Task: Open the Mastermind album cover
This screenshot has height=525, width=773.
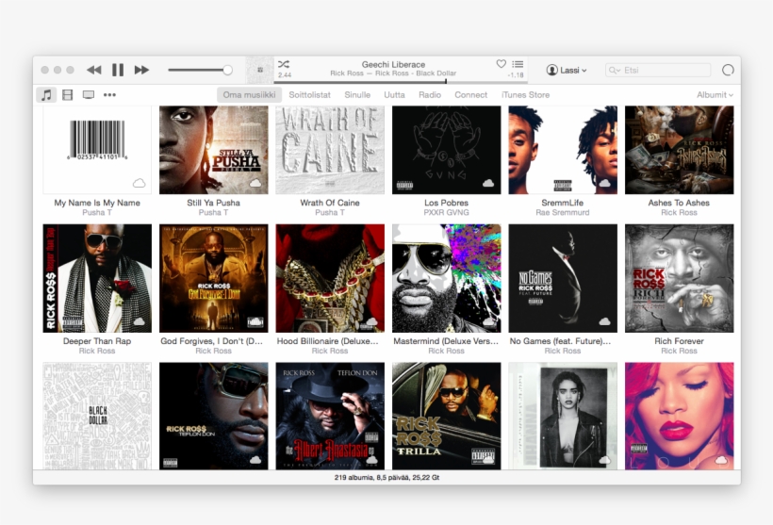Action: [446, 278]
